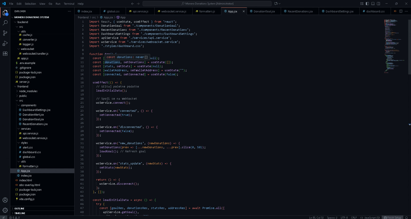Open the Accounts menu icon

tap(5, 200)
